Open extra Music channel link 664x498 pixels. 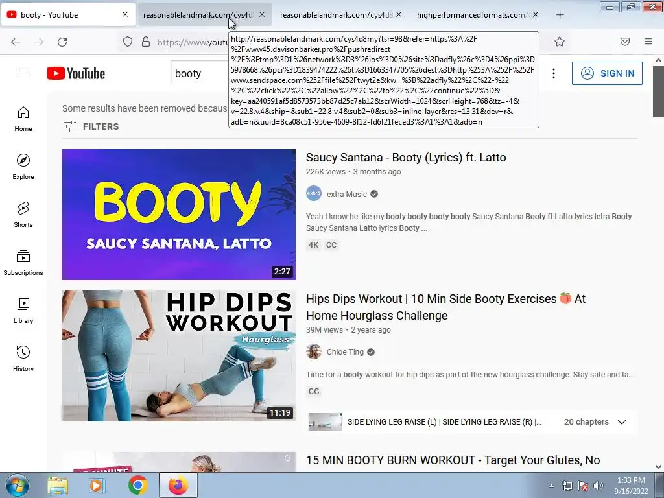click(x=346, y=194)
